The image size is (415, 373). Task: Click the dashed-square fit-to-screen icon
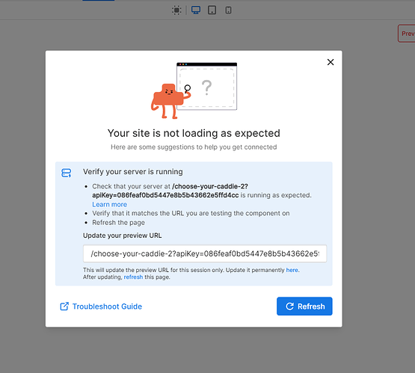tap(176, 10)
